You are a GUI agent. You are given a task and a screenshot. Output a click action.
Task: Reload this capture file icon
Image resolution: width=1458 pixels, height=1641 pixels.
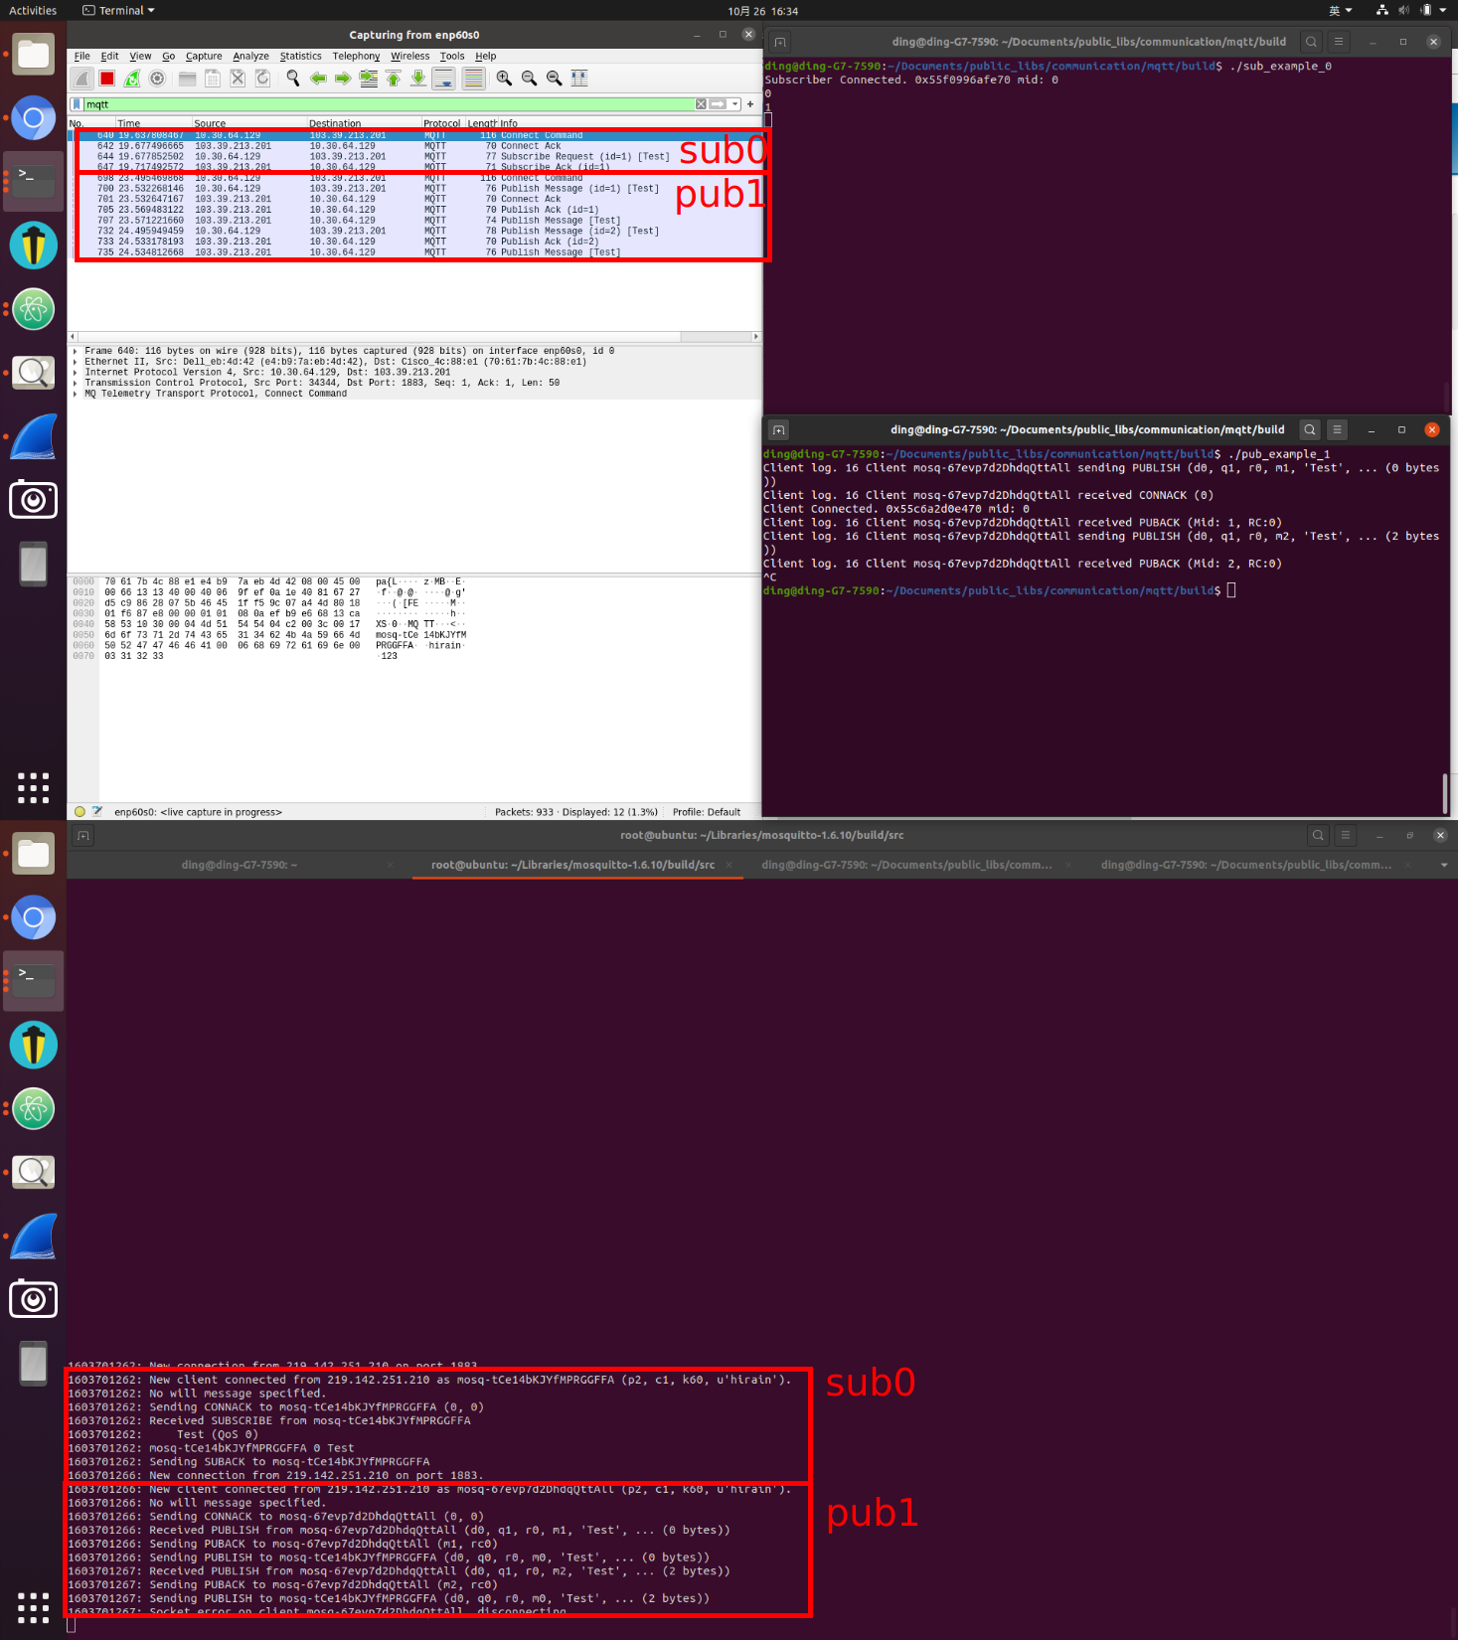tap(262, 79)
